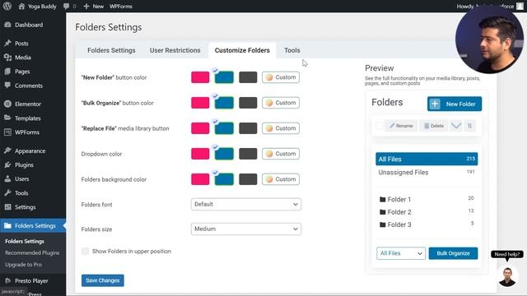
Task: Pick pink for Replace File button
Action: coord(200,128)
